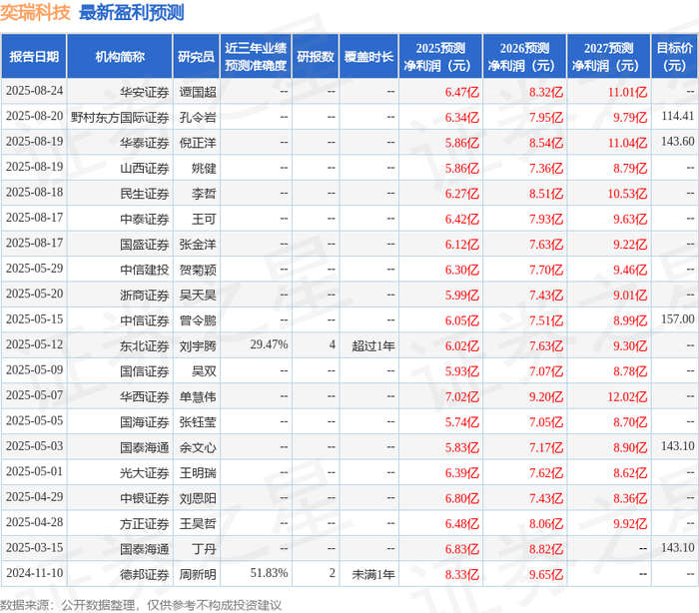The height and width of the screenshot is (613, 699).
Task: Select researcher 王明瑞
Action: click(x=198, y=473)
